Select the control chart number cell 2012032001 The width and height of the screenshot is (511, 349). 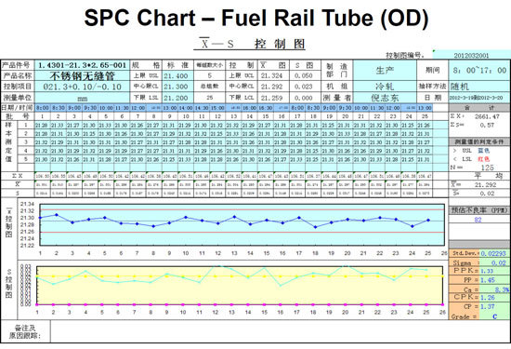click(x=471, y=55)
